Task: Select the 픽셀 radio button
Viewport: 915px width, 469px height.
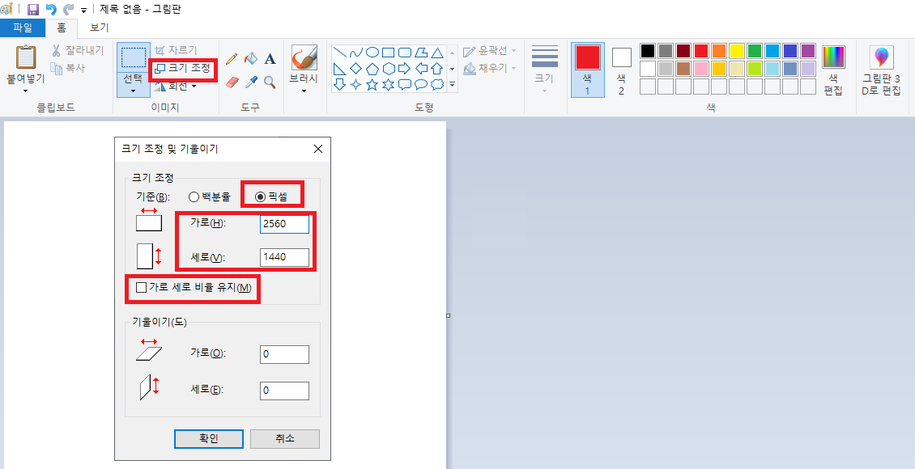Action: point(260,196)
